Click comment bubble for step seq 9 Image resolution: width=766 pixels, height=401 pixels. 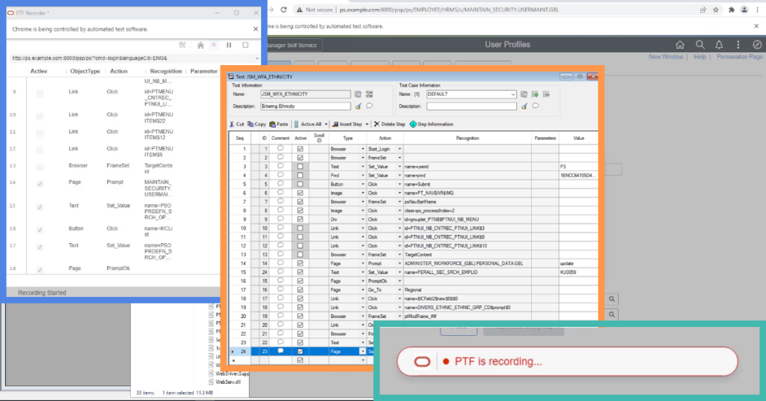[x=281, y=218]
